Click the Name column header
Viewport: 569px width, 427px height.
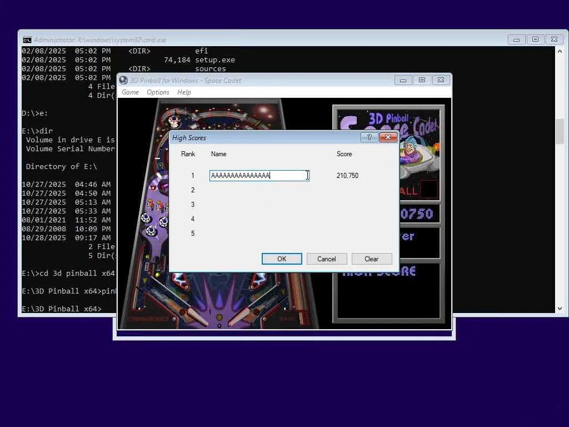(218, 154)
